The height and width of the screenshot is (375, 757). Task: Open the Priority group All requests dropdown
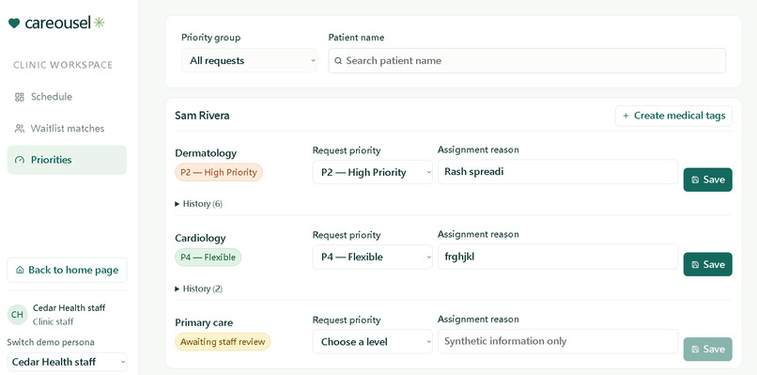[x=249, y=60]
